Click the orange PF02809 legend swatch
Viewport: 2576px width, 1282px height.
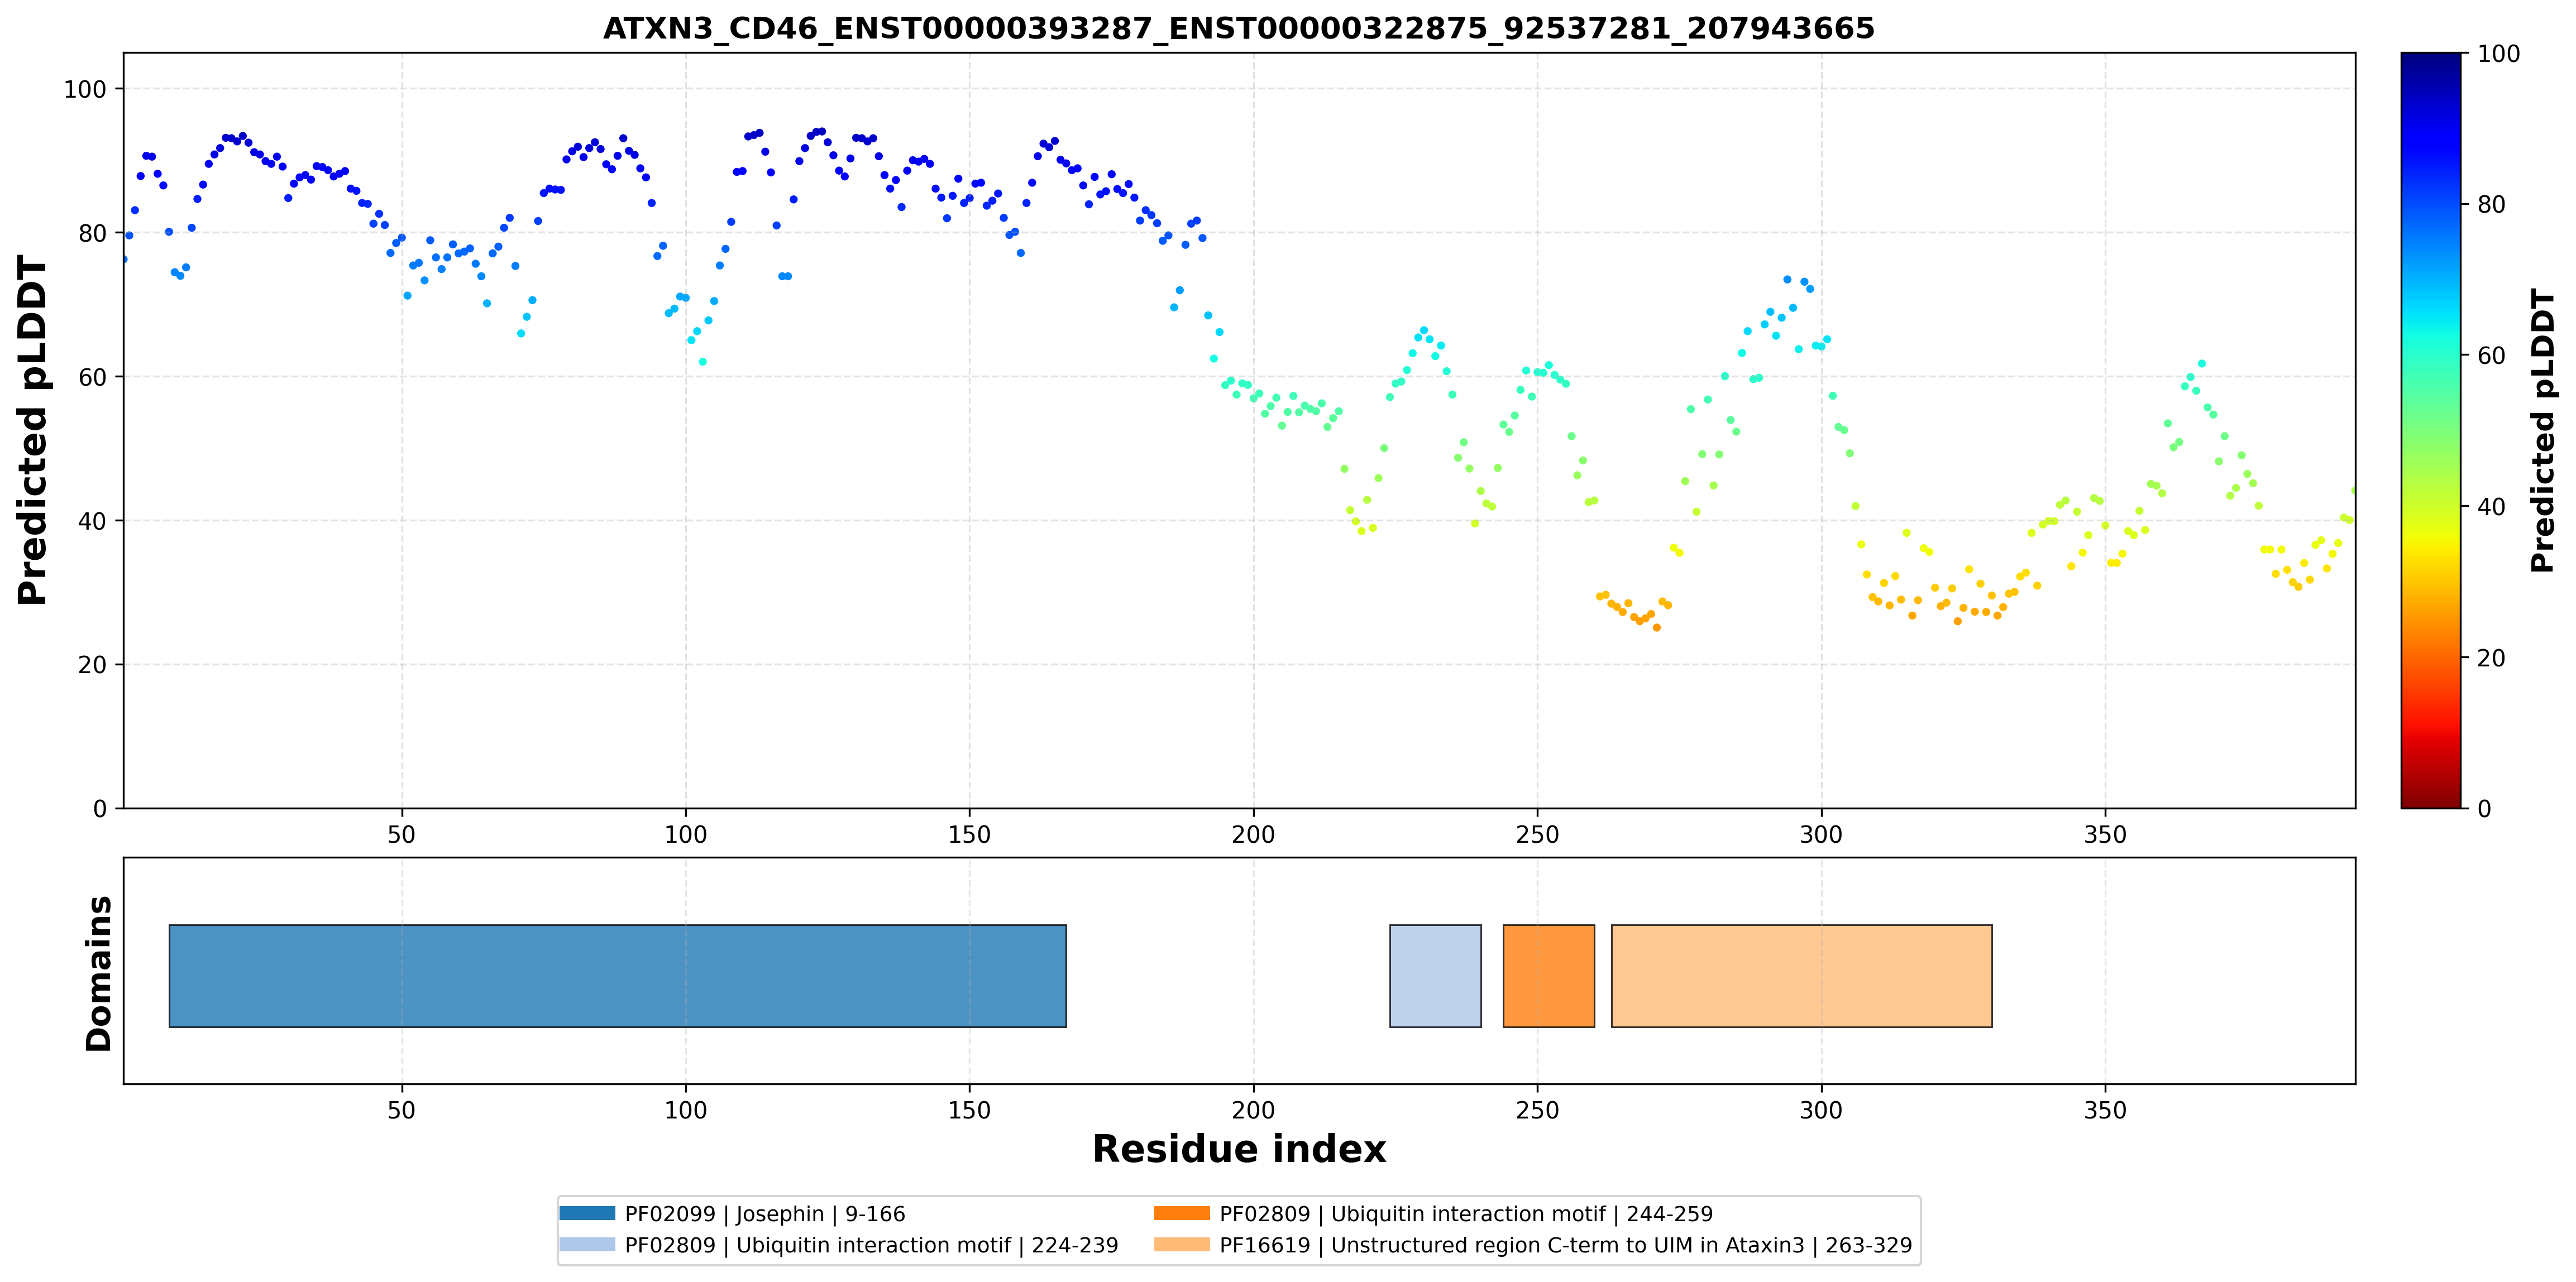pyautogui.click(x=1181, y=1213)
